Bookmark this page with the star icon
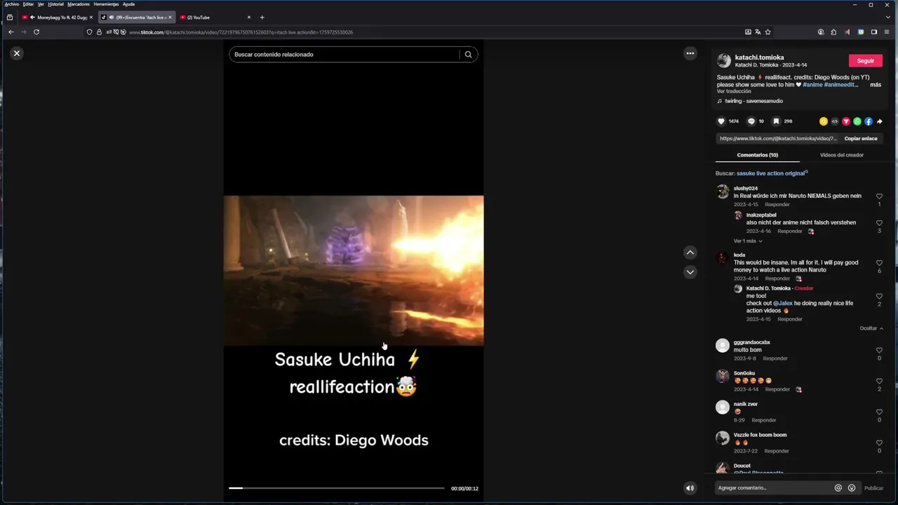The image size is (898, 505). click(768, 32)
